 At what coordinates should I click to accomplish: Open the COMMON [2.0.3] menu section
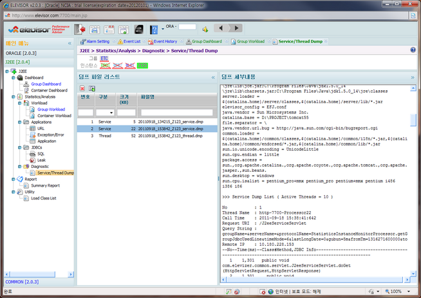[x=39, y=282]
